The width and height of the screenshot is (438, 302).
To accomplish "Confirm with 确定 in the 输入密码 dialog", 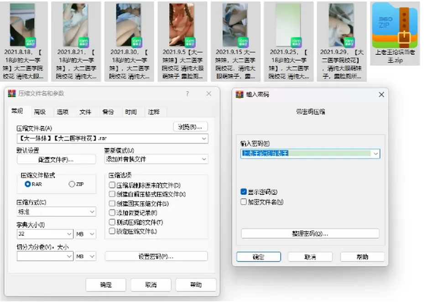I will point(259,257).
